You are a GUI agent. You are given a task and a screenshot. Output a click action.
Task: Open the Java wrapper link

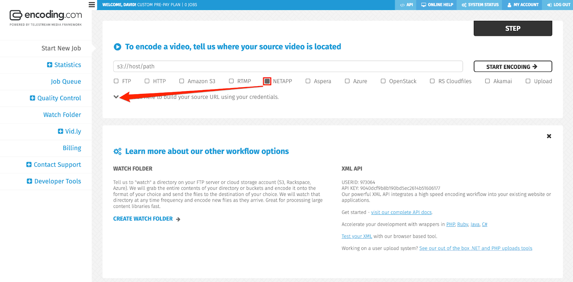coord(475,224)
